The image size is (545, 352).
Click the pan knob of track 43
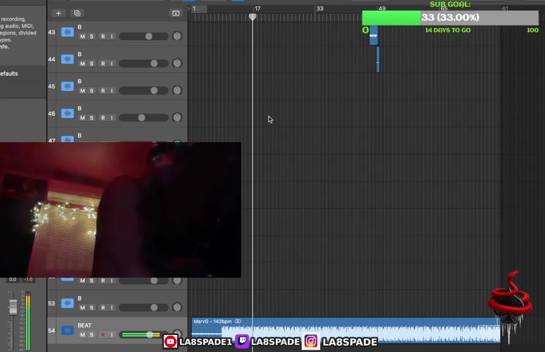(177, 36)
